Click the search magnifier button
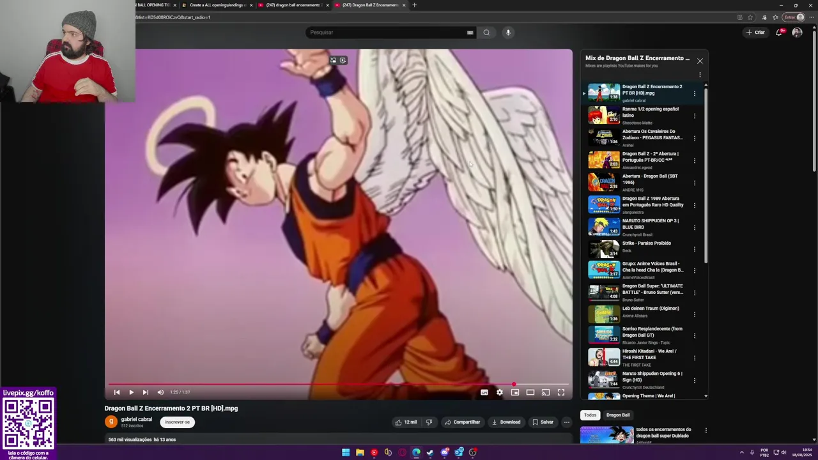The height and width of the screenshot is (460, 818). pyautogui.click(x=486, y=33)
